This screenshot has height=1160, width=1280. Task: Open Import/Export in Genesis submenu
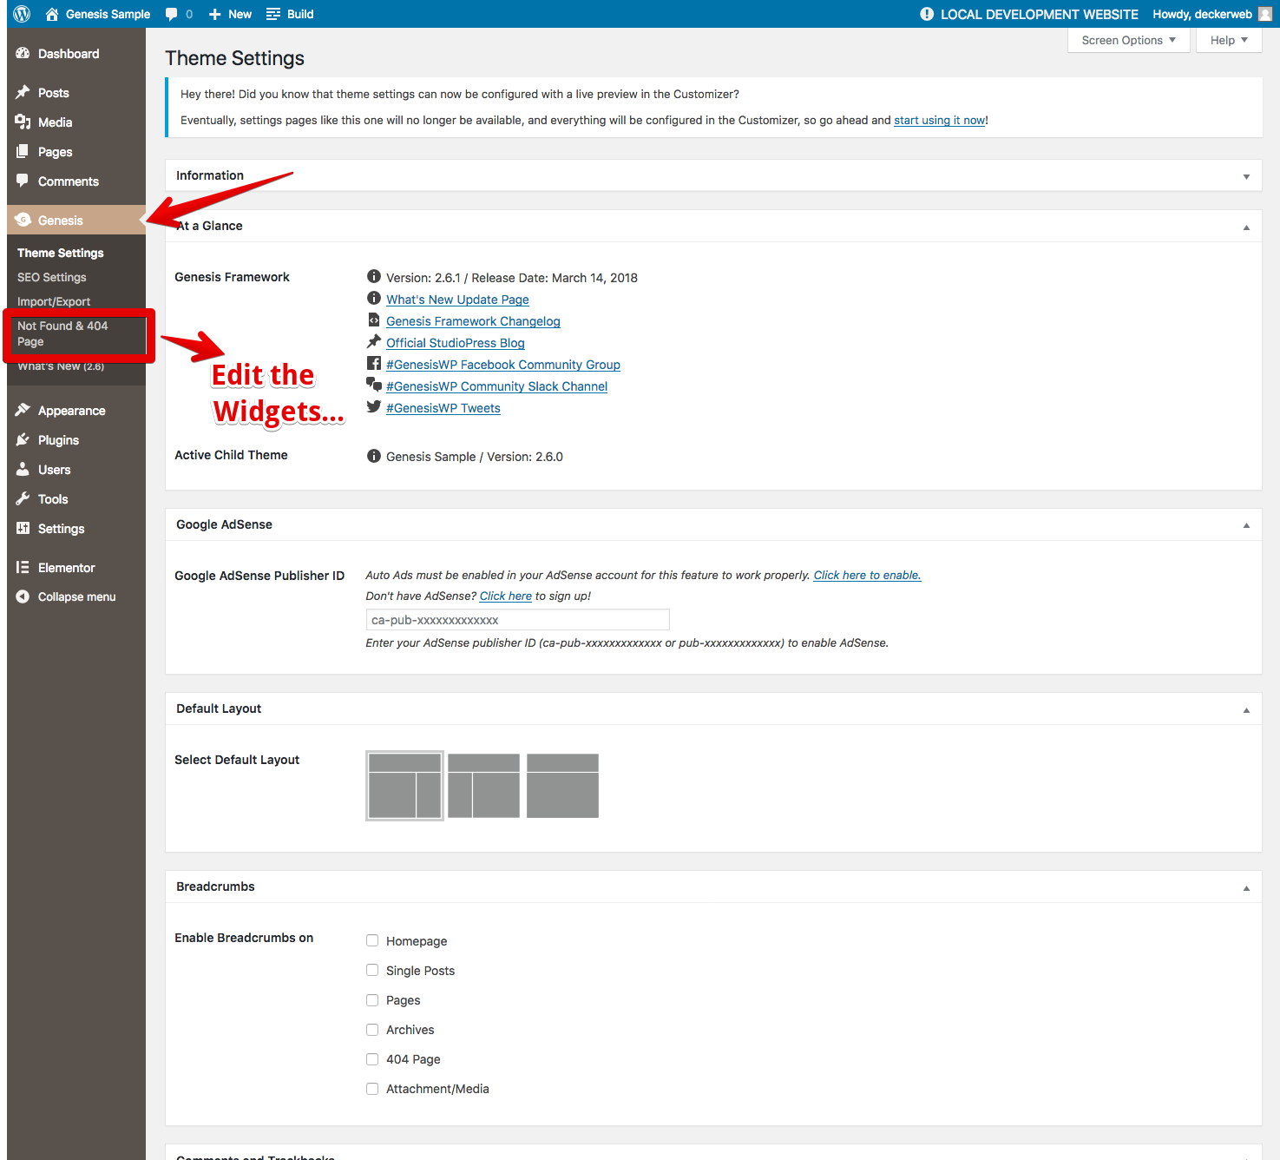tap(54, 301)
